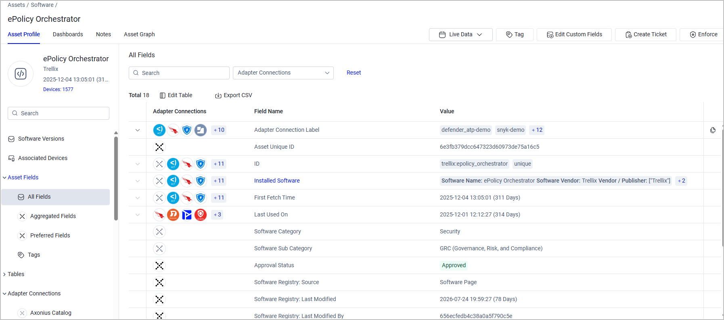Click the blue arrow adapter icon in ID row
Image resolution: width=724 pixels, height=320 pixels.
173,164
